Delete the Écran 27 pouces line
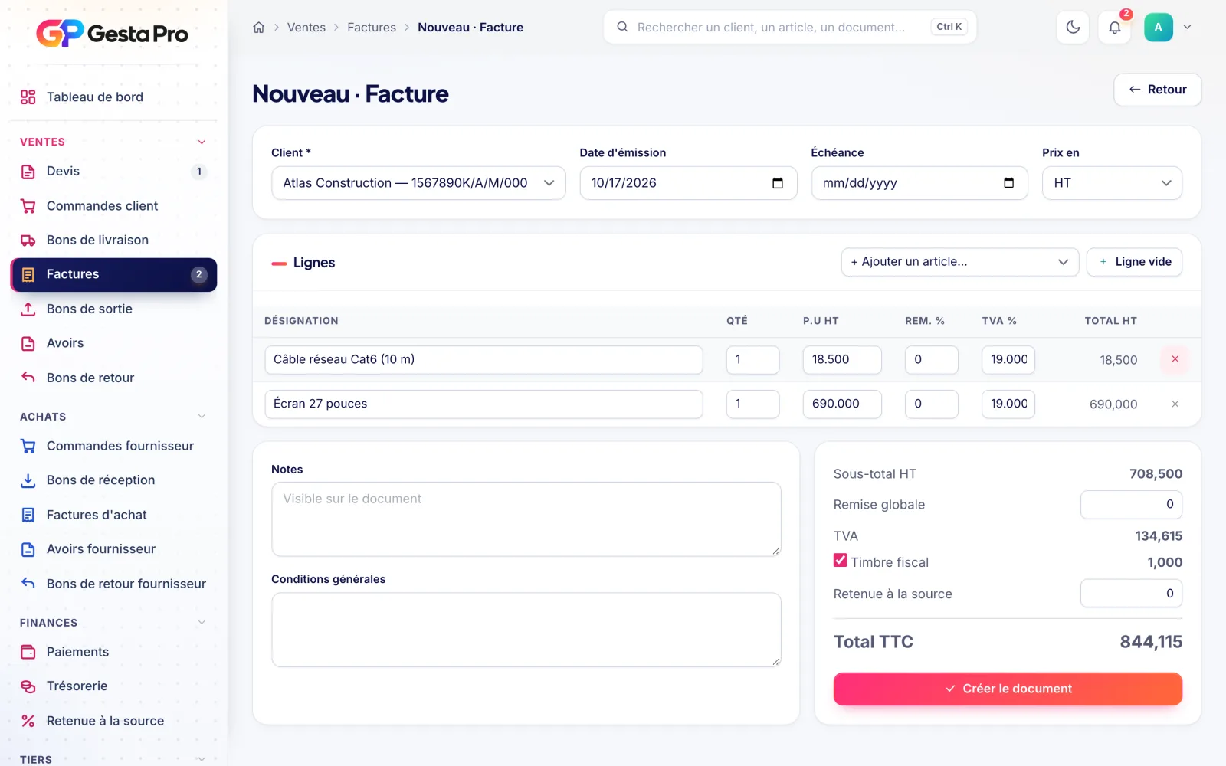Viewport: 1226px width, 766px height. tap(1175, 404)
